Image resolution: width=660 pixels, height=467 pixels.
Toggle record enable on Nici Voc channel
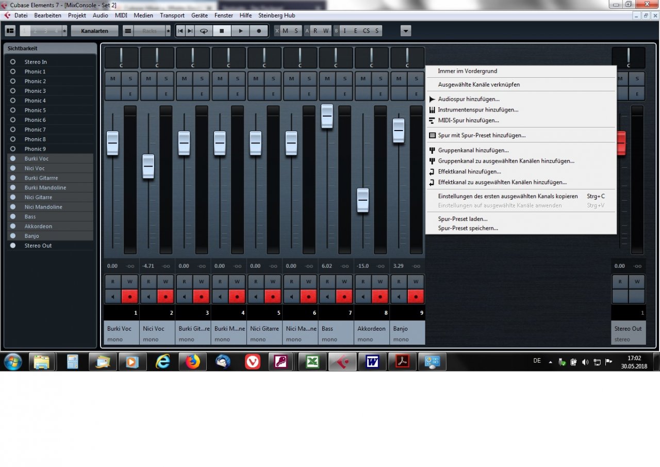coord(166,296)
